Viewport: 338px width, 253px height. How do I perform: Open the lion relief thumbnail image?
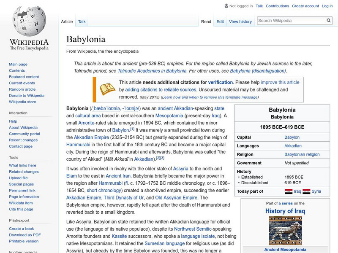tap(286, 230)
